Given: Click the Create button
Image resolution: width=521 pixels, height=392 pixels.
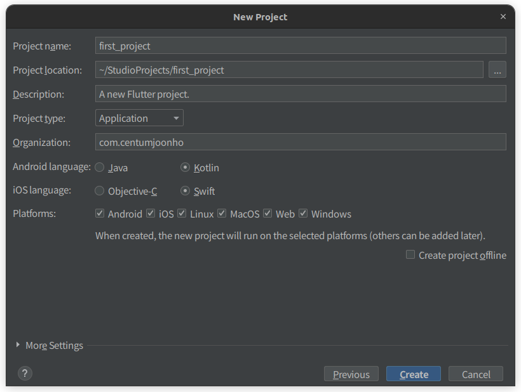Looking at the screenshot, I should pyautogui.click(x=414, y=374).
